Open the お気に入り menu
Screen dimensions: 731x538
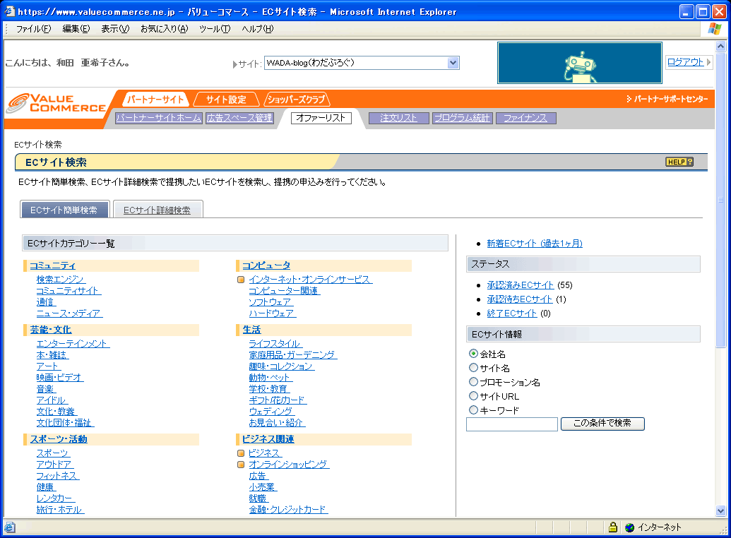pyautogui.click(x=164, y=29)
